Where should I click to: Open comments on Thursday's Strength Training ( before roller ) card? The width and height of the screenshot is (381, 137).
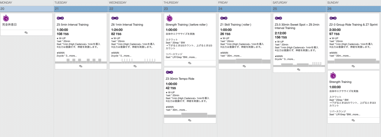pos(190,63)
